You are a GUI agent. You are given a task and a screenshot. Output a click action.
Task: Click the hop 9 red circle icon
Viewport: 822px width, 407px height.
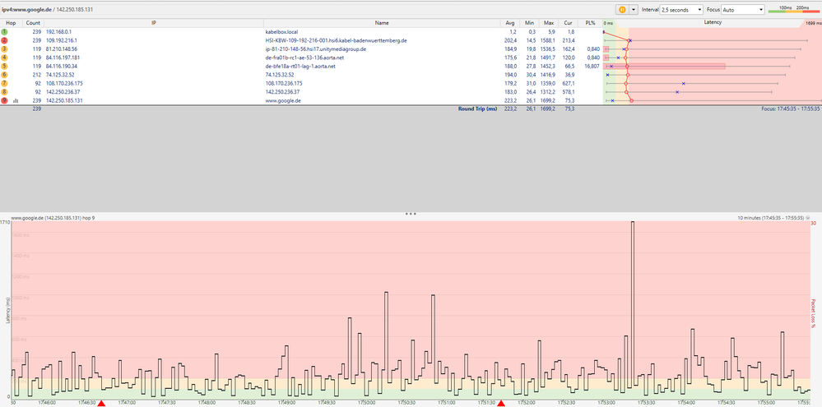pos(5,100)
